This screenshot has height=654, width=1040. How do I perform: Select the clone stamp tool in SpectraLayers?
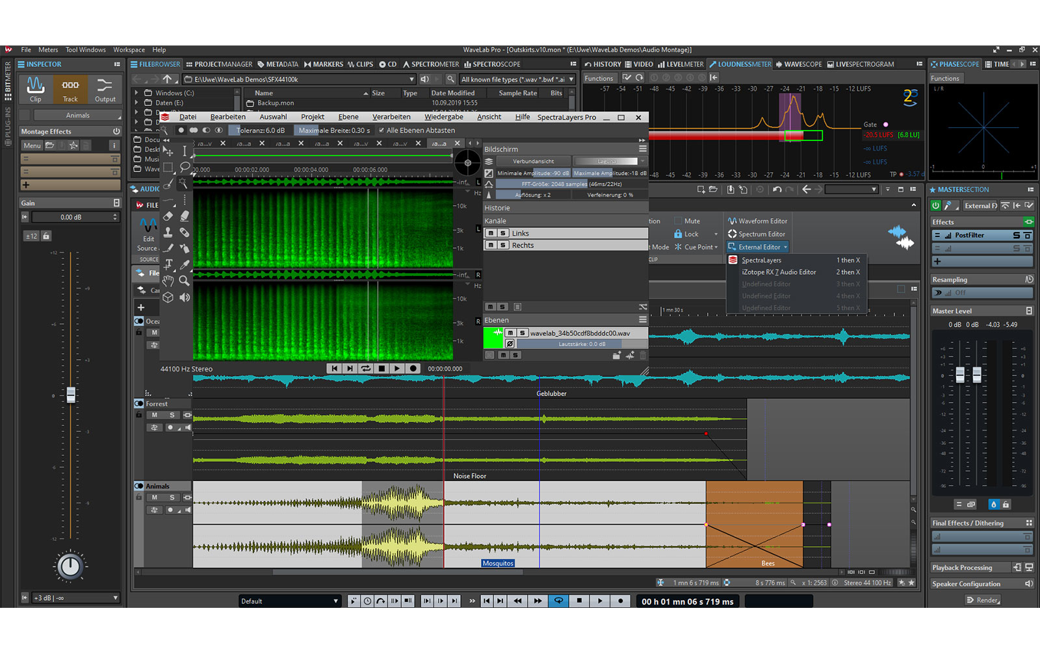[x=168, y=232]
